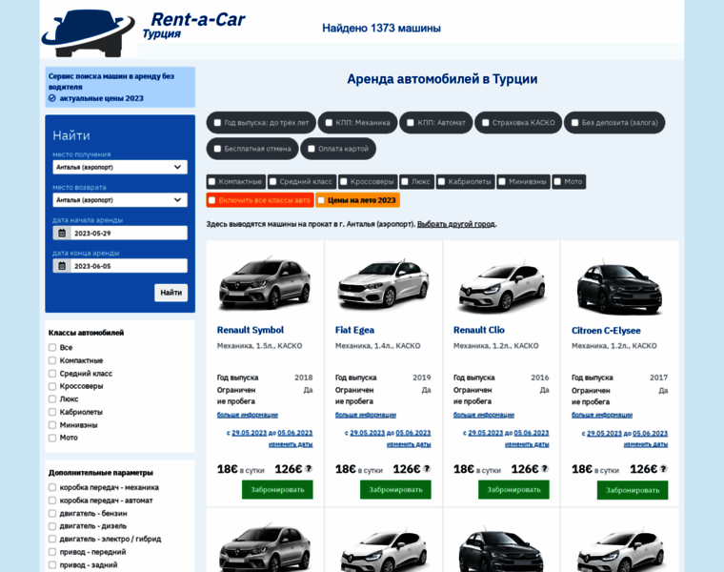Click the question mark icon under Citroen C-Elysee
The height and width of the screenshot is (572, 724).
tap(664, 469)
